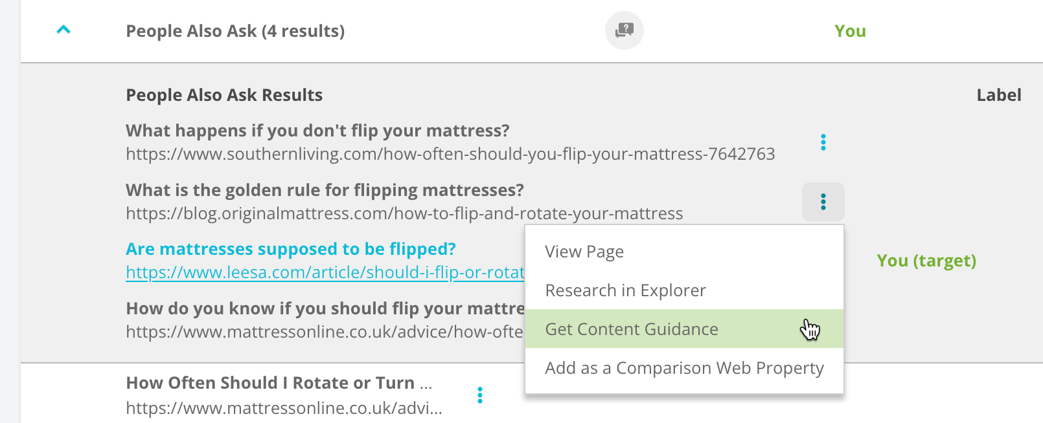Click the People Also Ask (4 results) title
This screenshot has height=423, width=1043.
point(235,31)
